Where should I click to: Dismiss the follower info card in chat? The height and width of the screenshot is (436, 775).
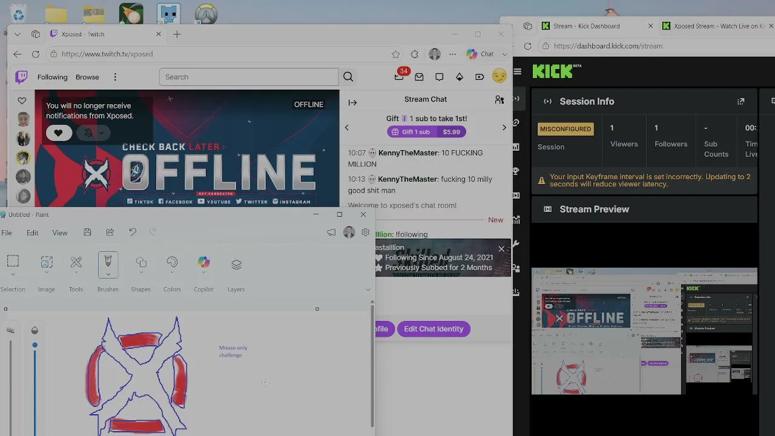coord(501,249)
